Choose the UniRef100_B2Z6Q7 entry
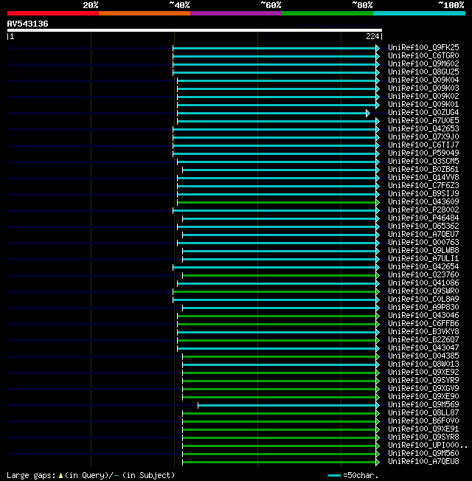472x481 pixels. 423,339
